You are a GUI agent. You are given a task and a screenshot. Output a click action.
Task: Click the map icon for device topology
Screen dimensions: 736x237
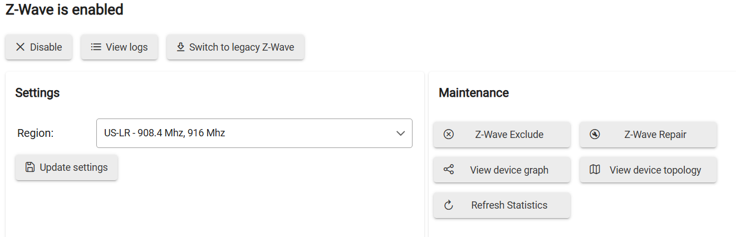click(x=595, y=170)
